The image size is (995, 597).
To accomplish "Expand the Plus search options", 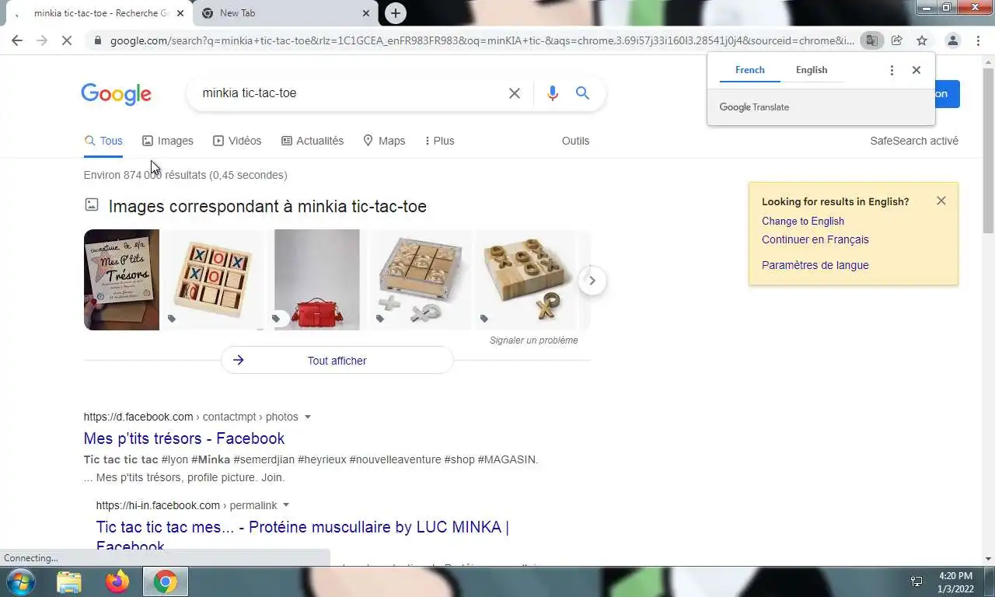I will point(440,141).
